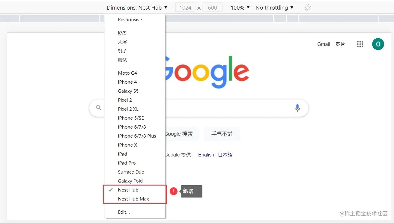
Task: Choose Pixel 2 XL device
Action: coord(135,109)
